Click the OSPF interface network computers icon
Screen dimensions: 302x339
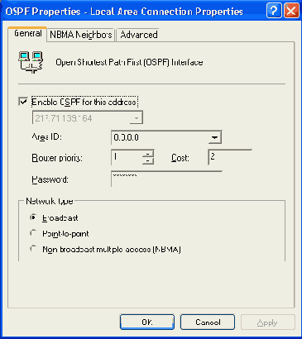point(31,62)
